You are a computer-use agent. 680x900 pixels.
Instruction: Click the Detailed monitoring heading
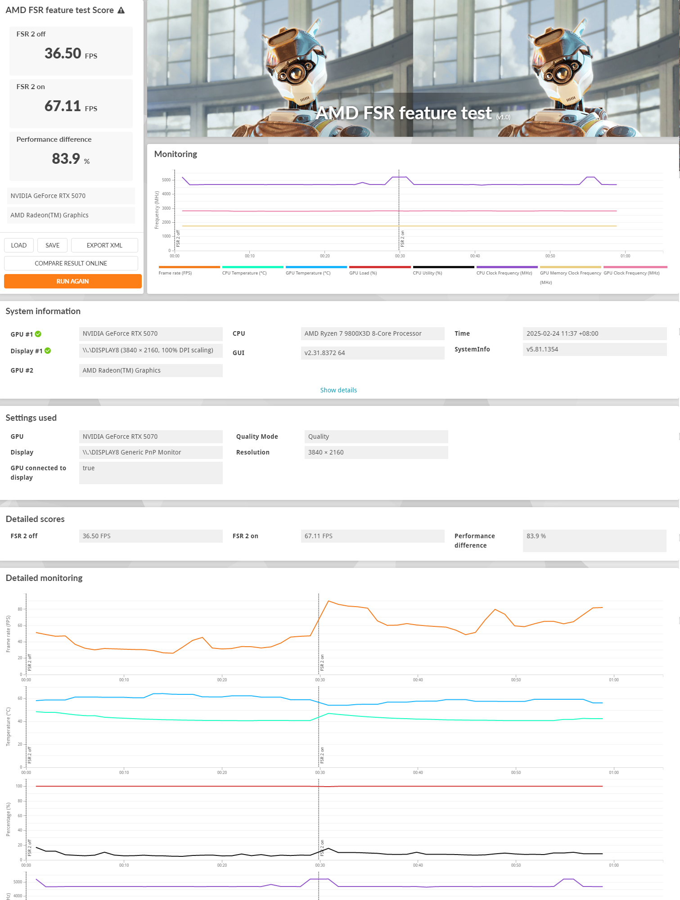(x=44, y=578)
